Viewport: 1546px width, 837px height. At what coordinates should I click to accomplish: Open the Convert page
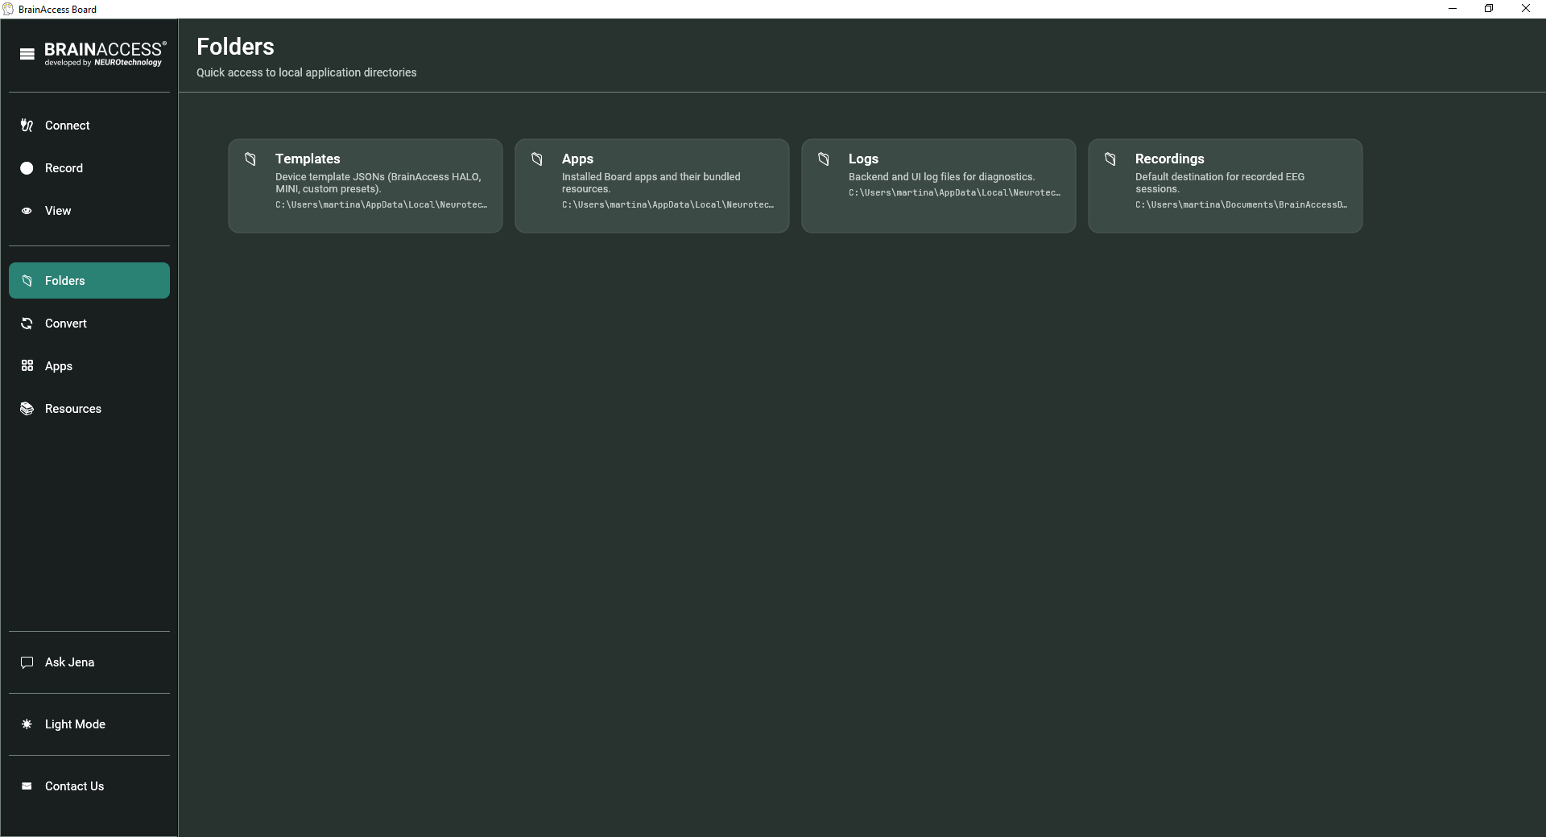[x=89, y=324]
